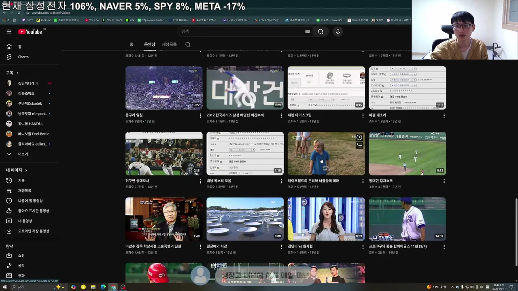Play the 김민아 vs 원자현 thumbnail
This screenshot has height=291, width=518.
[x=326, y=219]
